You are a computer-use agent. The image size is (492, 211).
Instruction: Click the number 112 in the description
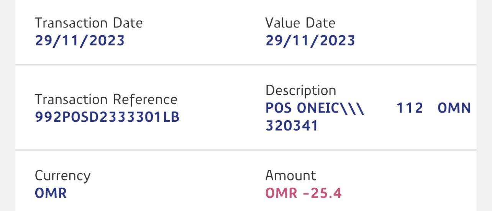coord(410,108)
